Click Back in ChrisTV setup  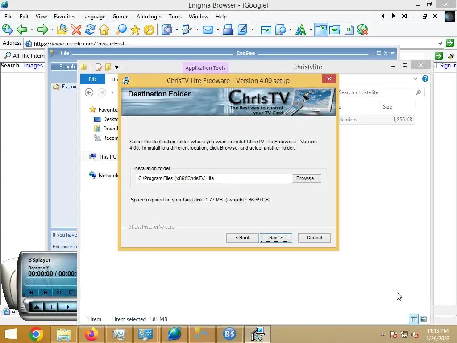tap(242, 238)
